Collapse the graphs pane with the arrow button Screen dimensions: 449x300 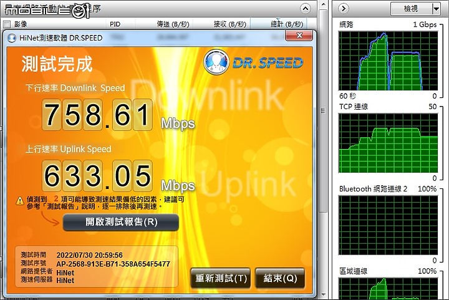tap(344, 9)
